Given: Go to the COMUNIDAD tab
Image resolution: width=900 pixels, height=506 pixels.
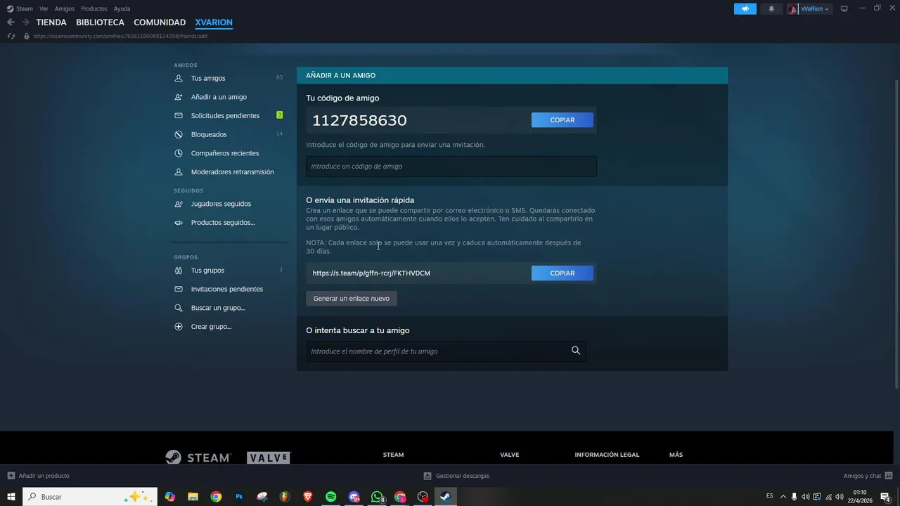Looking at the screenshot, I should tap(160, 22).
